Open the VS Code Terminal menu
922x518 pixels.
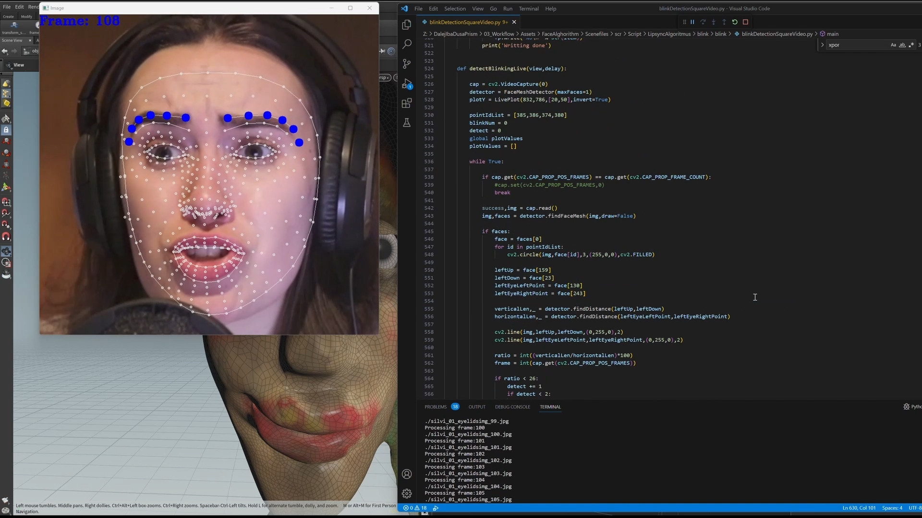click(529, 9)
